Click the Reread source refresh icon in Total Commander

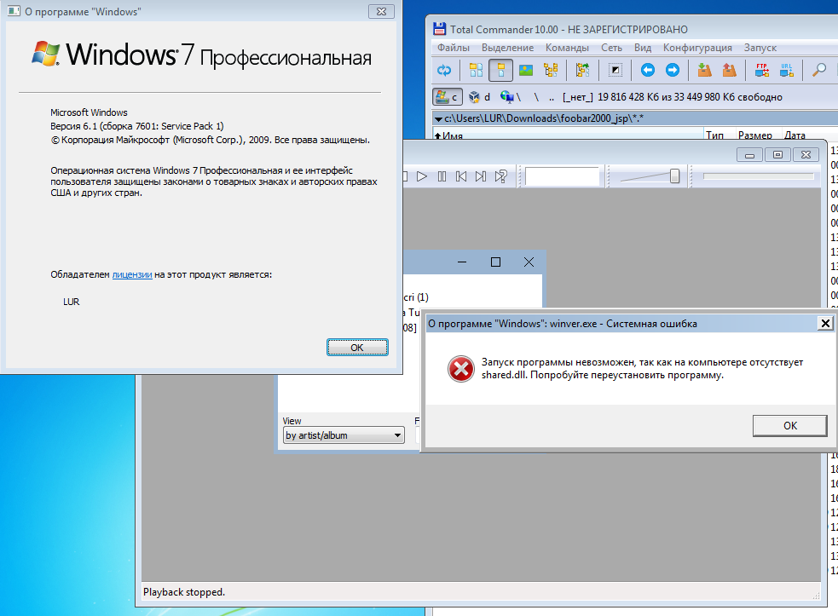(444, 70)
